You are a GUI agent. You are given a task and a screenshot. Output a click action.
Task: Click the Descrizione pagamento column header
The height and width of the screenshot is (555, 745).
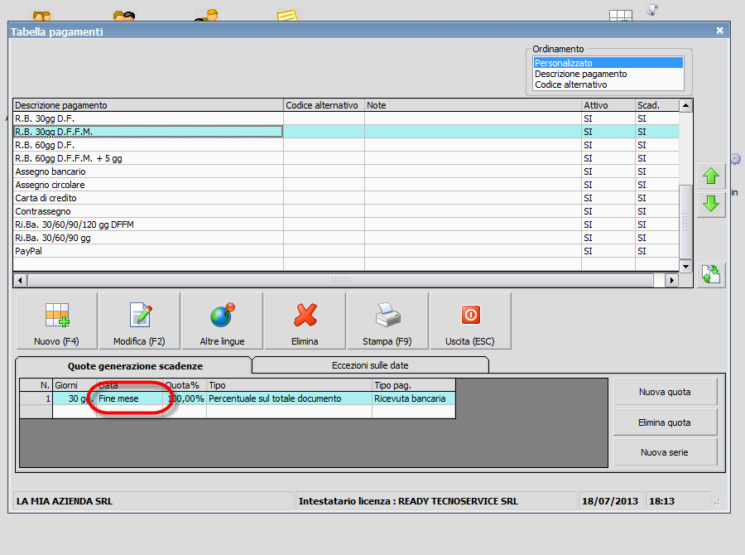[x=148, y=105]
